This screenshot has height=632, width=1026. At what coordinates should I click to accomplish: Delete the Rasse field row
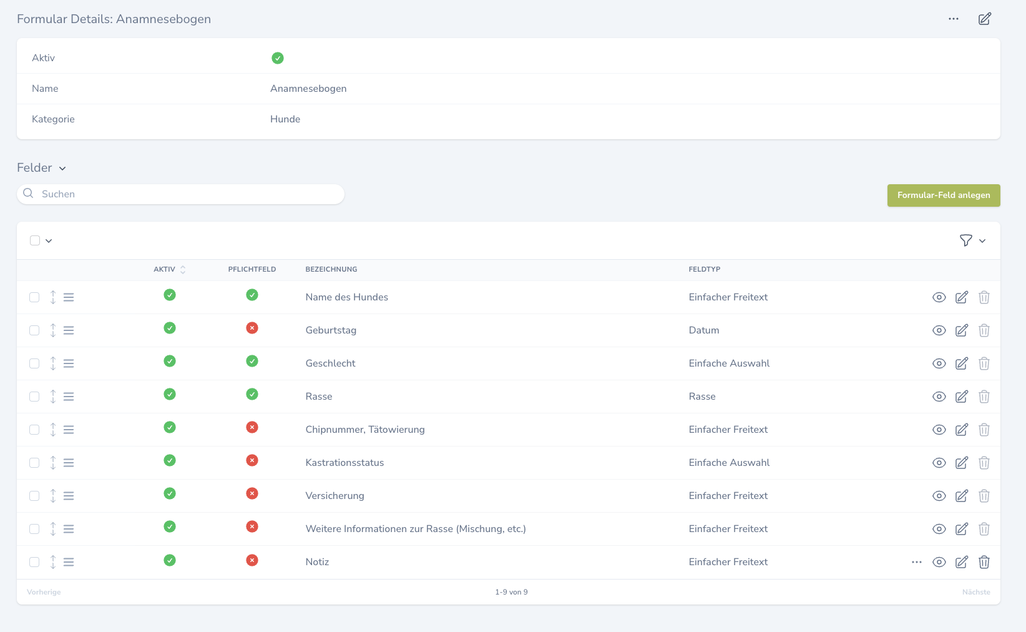pos(984,397)
